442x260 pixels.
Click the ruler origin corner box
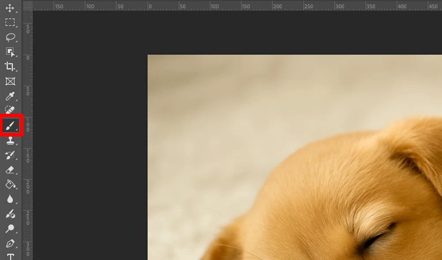[x=28, y=6]
